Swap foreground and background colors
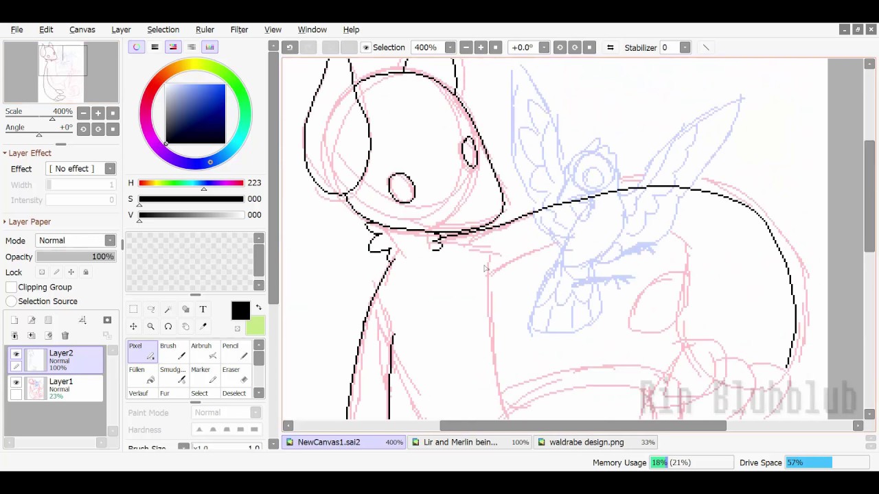 258,307
